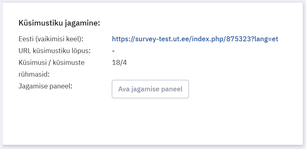Click the 'Ava jagamise paneel' button

click(x=150, y=89)
